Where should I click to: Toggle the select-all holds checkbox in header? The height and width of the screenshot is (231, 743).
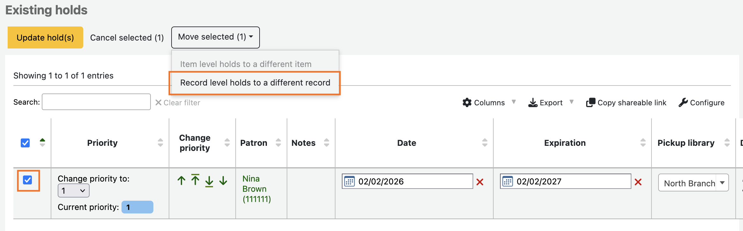(25, 143)
